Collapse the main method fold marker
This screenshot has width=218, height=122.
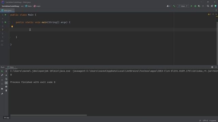pyautogui.click(x=9, y=22)
